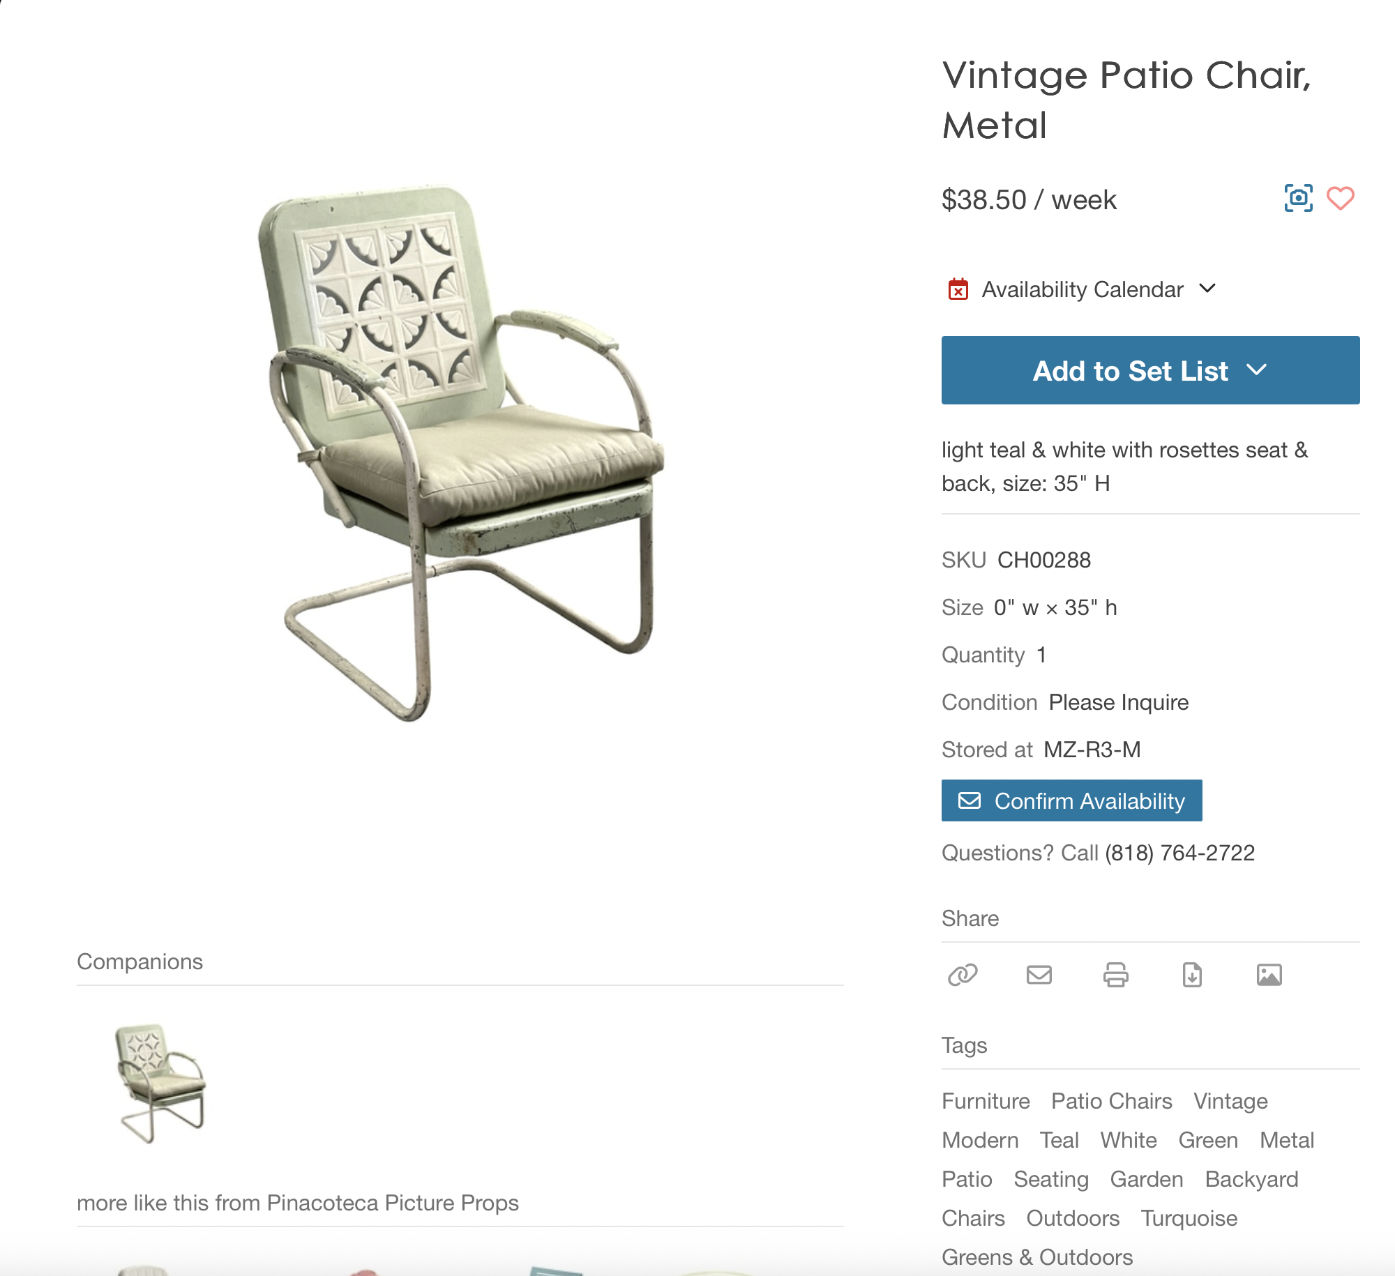Call the (818) 764-2722 phone link
Image resolution: width=1395 pixels, height=1276 pixels.
[x=1179, y=853]
